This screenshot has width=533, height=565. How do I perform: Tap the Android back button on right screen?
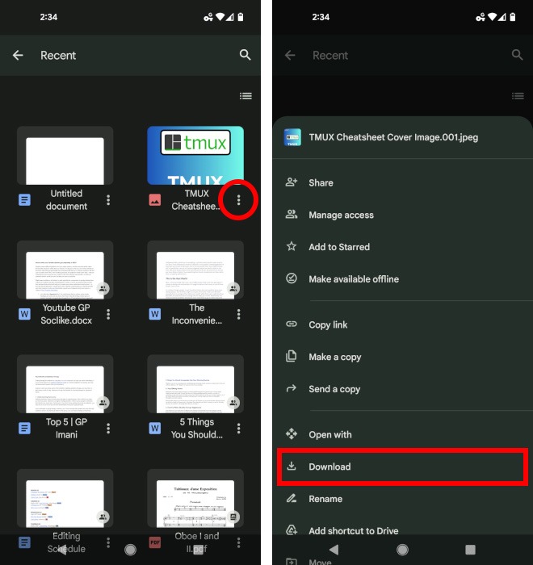(334, 550)
